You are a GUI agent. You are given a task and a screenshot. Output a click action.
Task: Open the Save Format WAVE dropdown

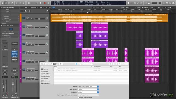[x=88, y=89]
